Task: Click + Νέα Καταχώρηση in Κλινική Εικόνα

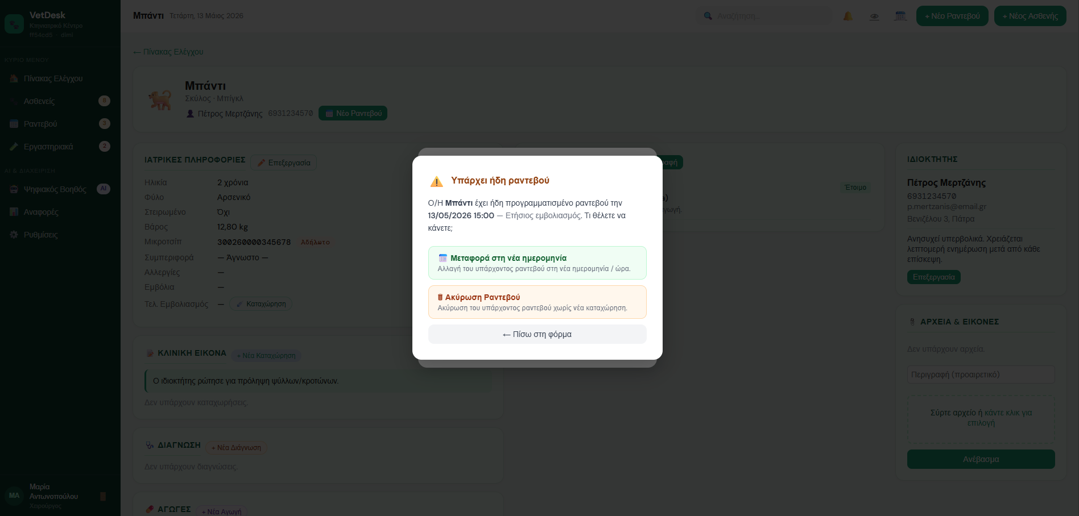Action: pyautogui.click(x=266, y=356)
